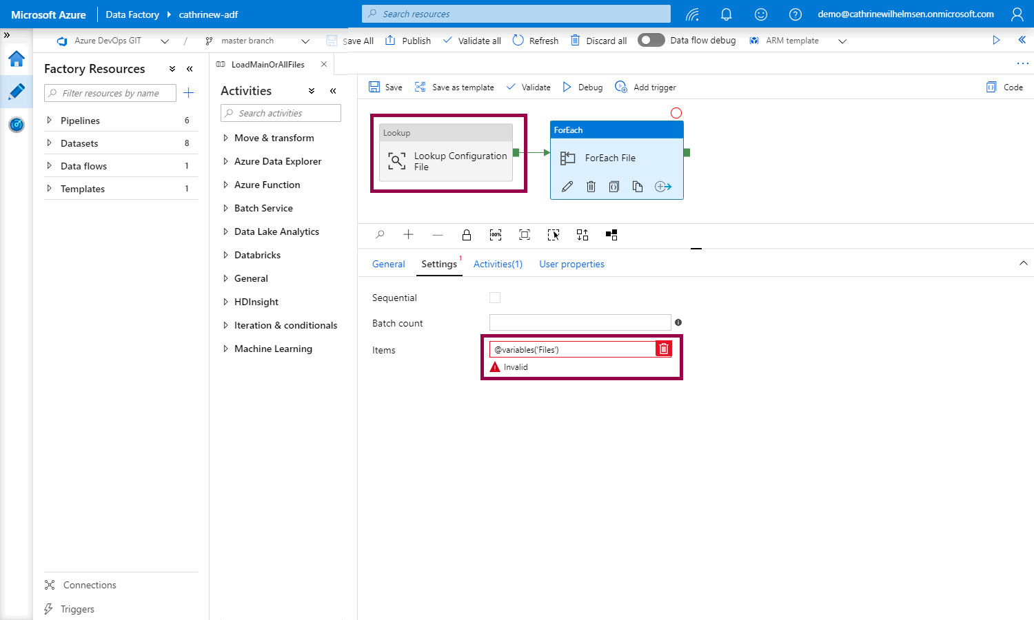Open the Activities(1) tab
1034x620 pixels.
point(498,264)
